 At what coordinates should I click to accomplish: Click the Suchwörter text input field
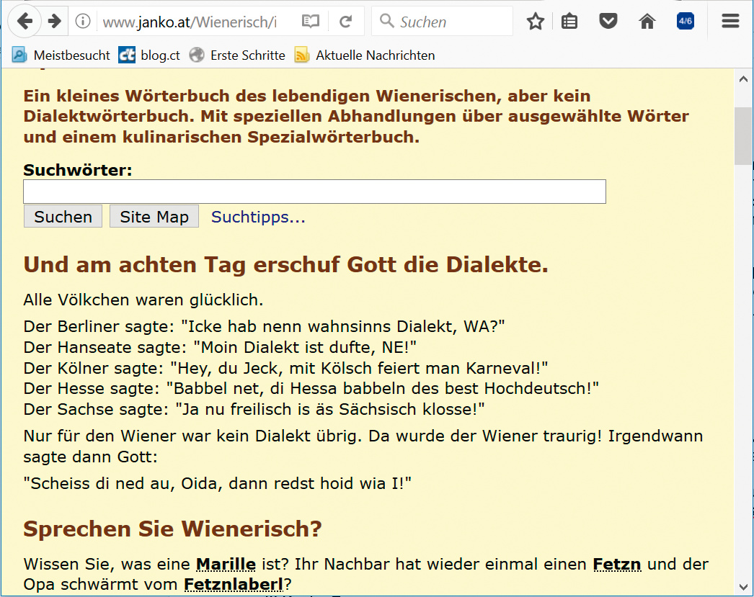[314, 192]
